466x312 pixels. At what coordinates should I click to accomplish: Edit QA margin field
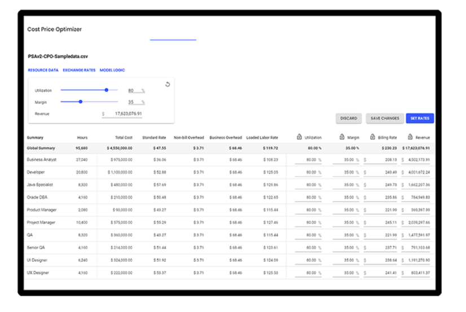coord(346,235)
